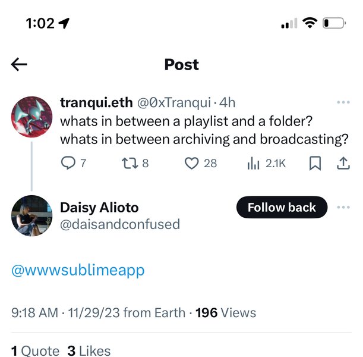Screen dimensions: 363x357
Task: Repost tranqui.eth's post
Action: pyautogui.click(x=128, y=163)
